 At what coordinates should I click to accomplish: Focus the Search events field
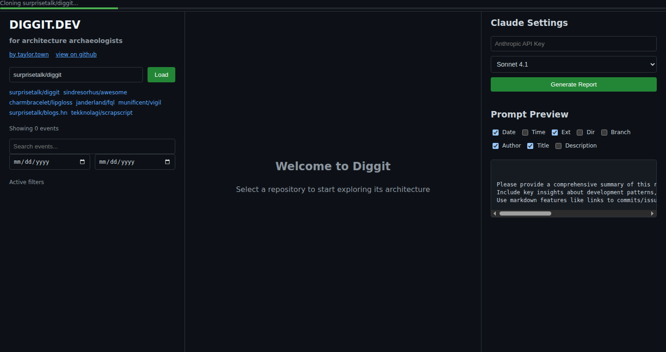coord(92,146)
